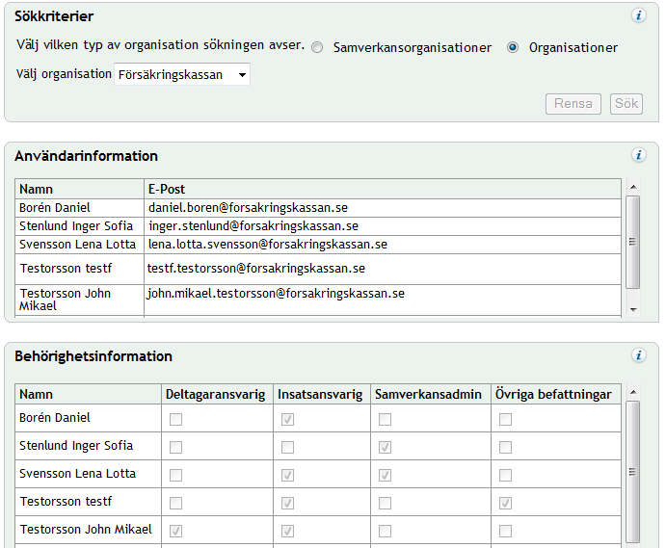Screen dimensions: 666x548
Task: Select Stenlund Inger Sofia in Behörighetsinformation
Action: (x=318, y=446)
